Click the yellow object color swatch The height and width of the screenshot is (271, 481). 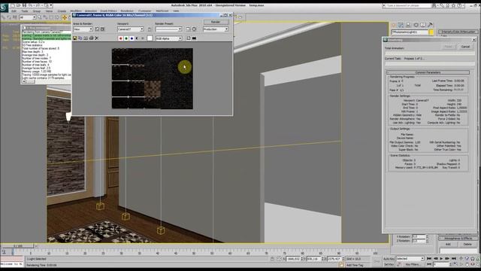coord(431,32)
